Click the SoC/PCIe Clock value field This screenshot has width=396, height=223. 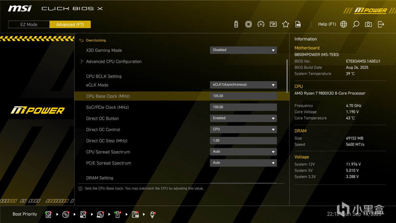(x=243, y=107)
